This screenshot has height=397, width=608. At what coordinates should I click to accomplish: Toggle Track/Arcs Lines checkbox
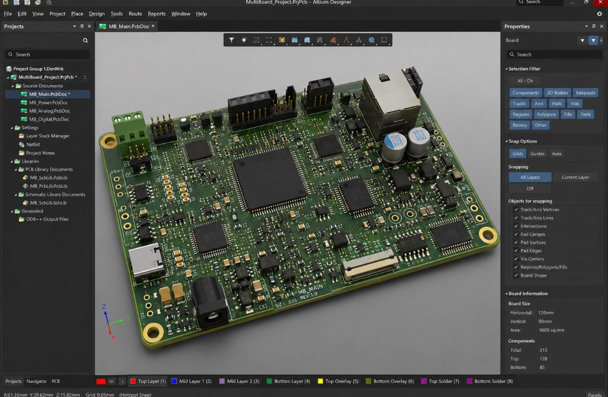click(x=516, y=218)
